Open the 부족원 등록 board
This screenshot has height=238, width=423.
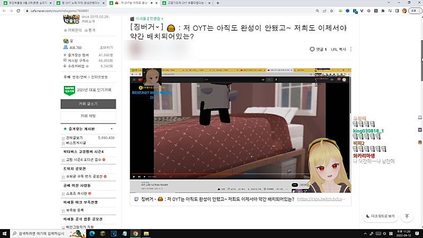(x=75, y=210)
